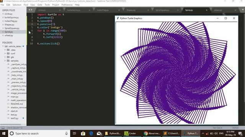
Task: Click line number 10 in the gutter
Action: (31, 44)
